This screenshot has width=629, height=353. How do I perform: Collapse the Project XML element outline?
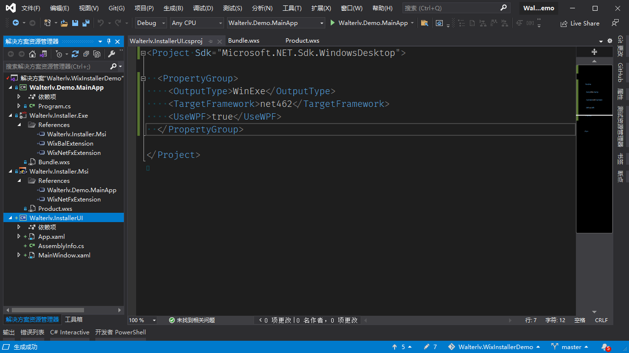click(143, 53)
